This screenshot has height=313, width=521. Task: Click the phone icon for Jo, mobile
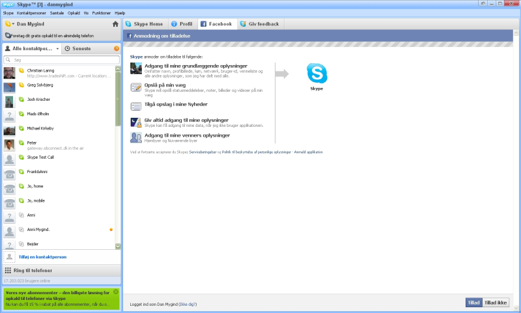9,203
